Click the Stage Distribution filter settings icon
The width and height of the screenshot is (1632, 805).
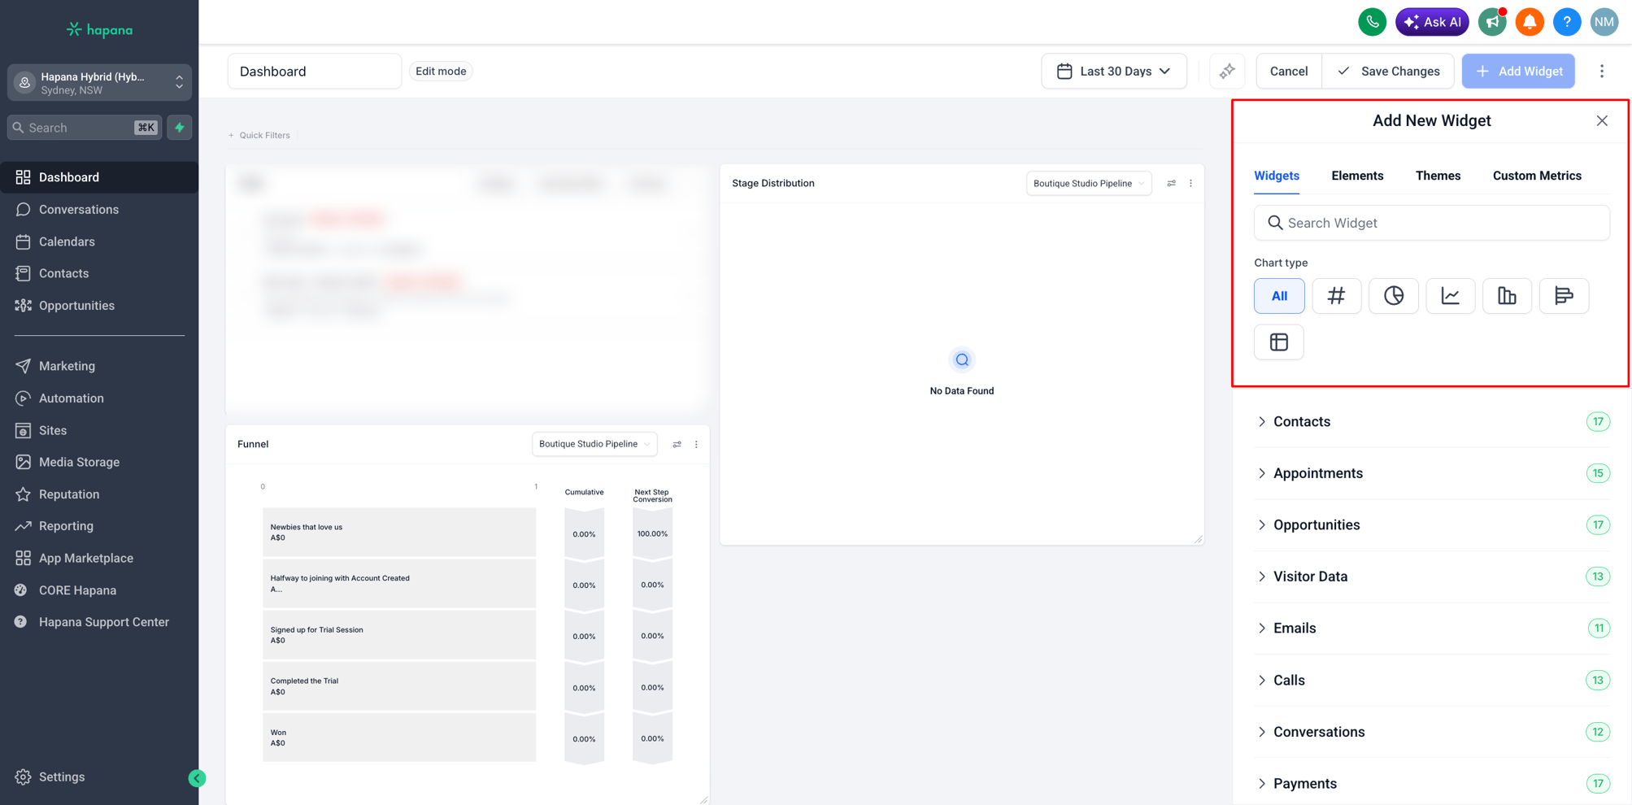coord(1171,184)
